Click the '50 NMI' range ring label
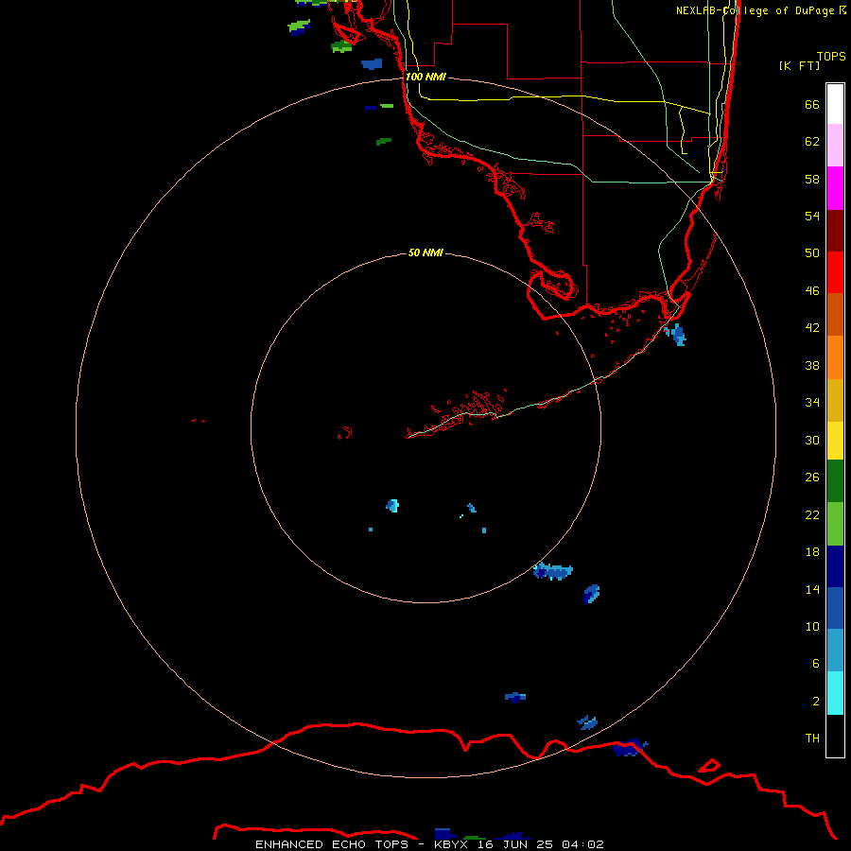 425,252
